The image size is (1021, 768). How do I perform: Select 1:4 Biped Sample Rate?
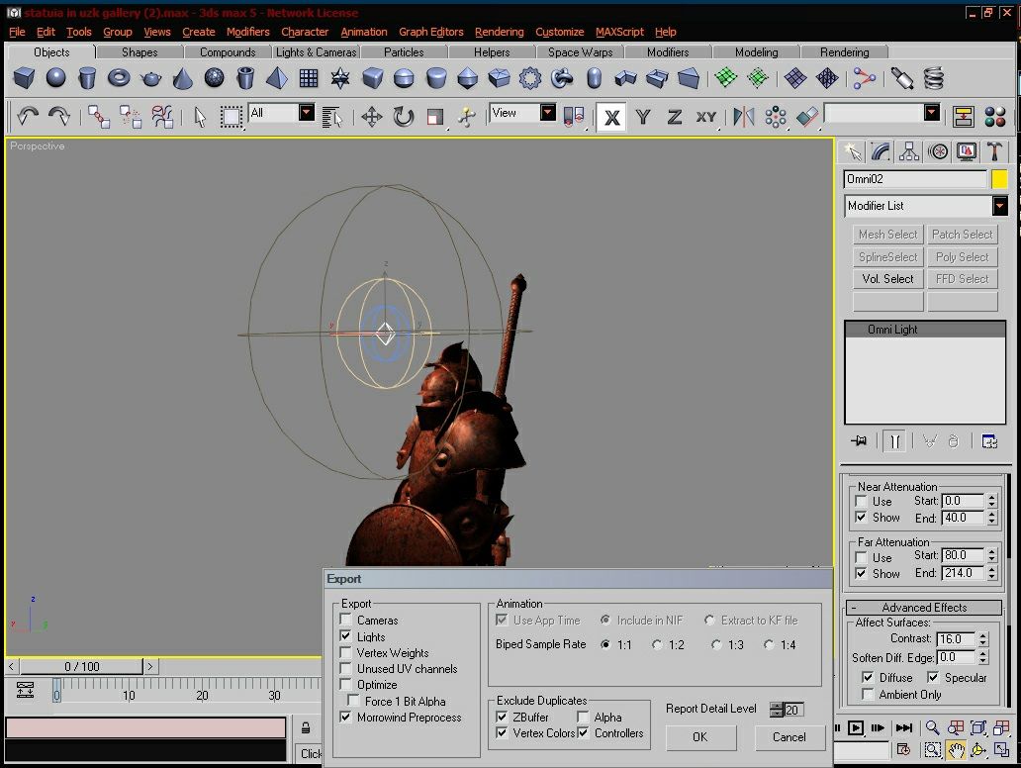coord(769,644)
